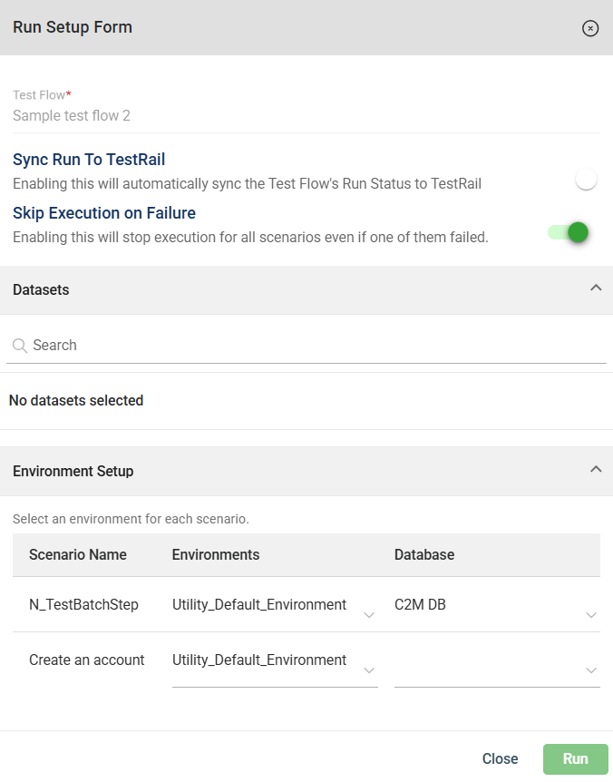Viewport: 613px width, 782px height.
Task: Click the Close button at bottom
Action: [x=500, y=758]
